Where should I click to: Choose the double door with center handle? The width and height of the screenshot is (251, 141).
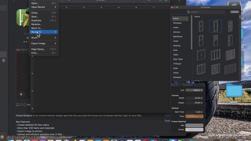201,55
